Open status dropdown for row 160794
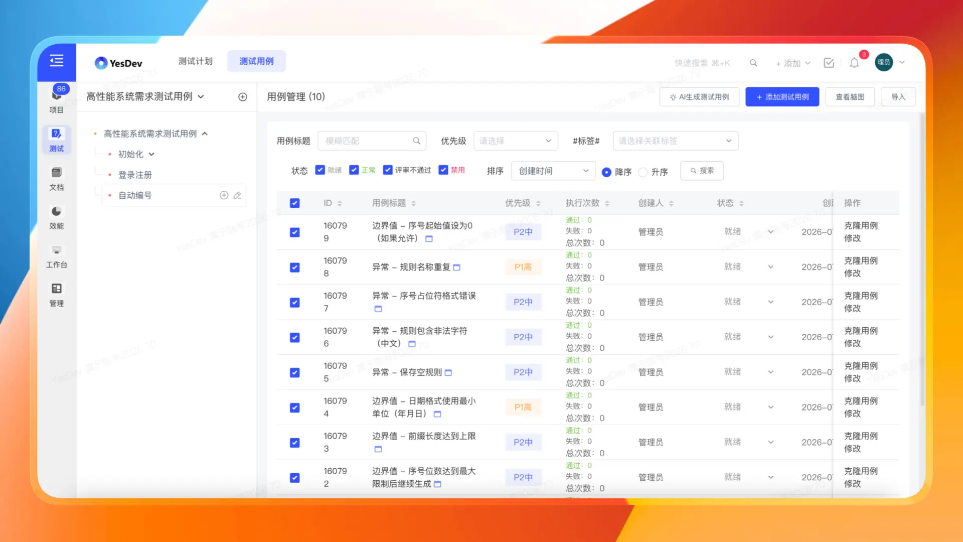963x542 pixels. 771,407
